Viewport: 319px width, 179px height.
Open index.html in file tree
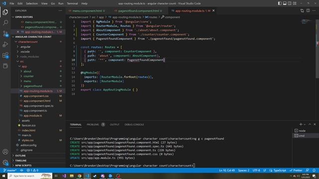pos(28,130)
